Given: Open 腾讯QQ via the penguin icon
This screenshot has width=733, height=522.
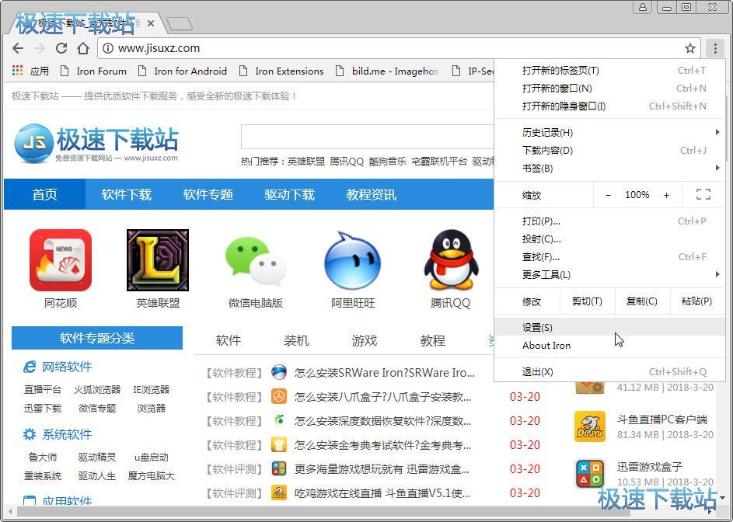Looking at the screenshot, I should click(449, 260).
